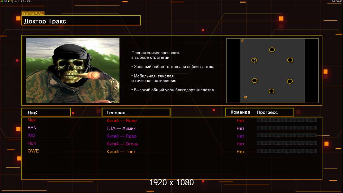Click ГЛА — Химик general entry
The height and width of the screenshot is (193, 343).
(122, 128)
